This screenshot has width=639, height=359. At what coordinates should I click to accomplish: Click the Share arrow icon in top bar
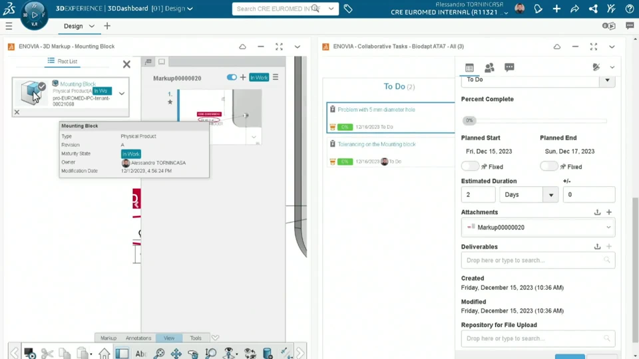pyautogui.click(x=574, y=9)
